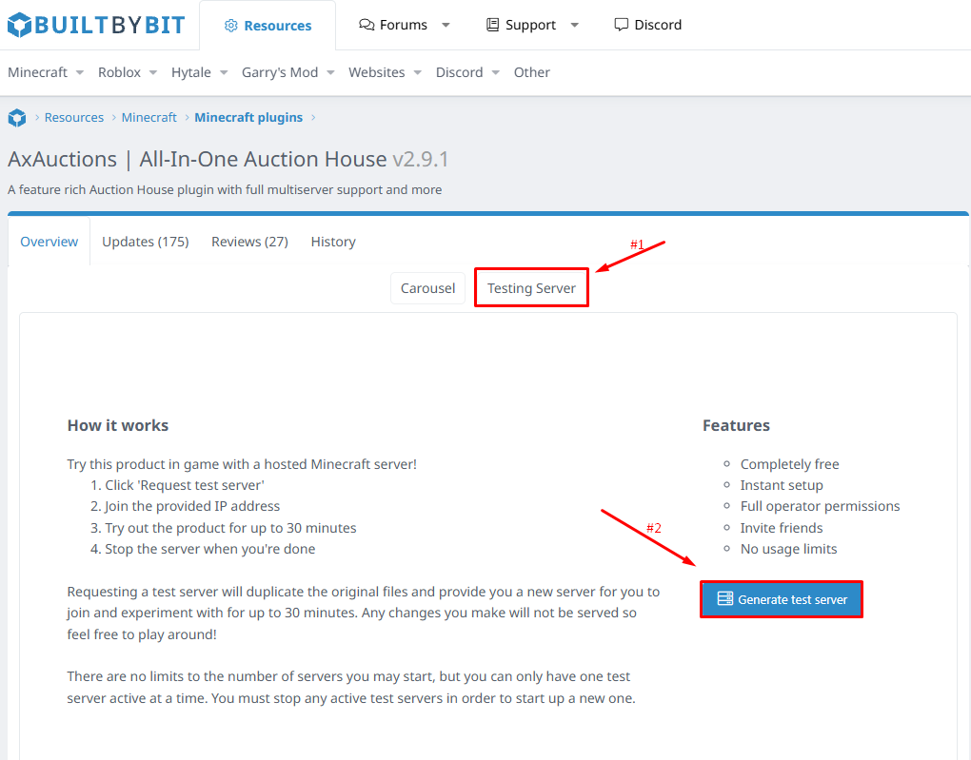Click the breadcrumb home cube icon
Screen dimensions: 971x760
17,118
